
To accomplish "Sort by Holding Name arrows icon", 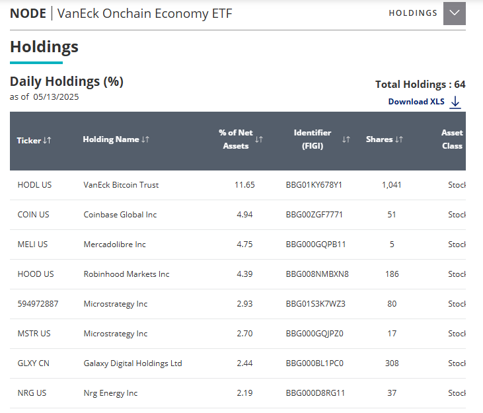I will point(145,139).
